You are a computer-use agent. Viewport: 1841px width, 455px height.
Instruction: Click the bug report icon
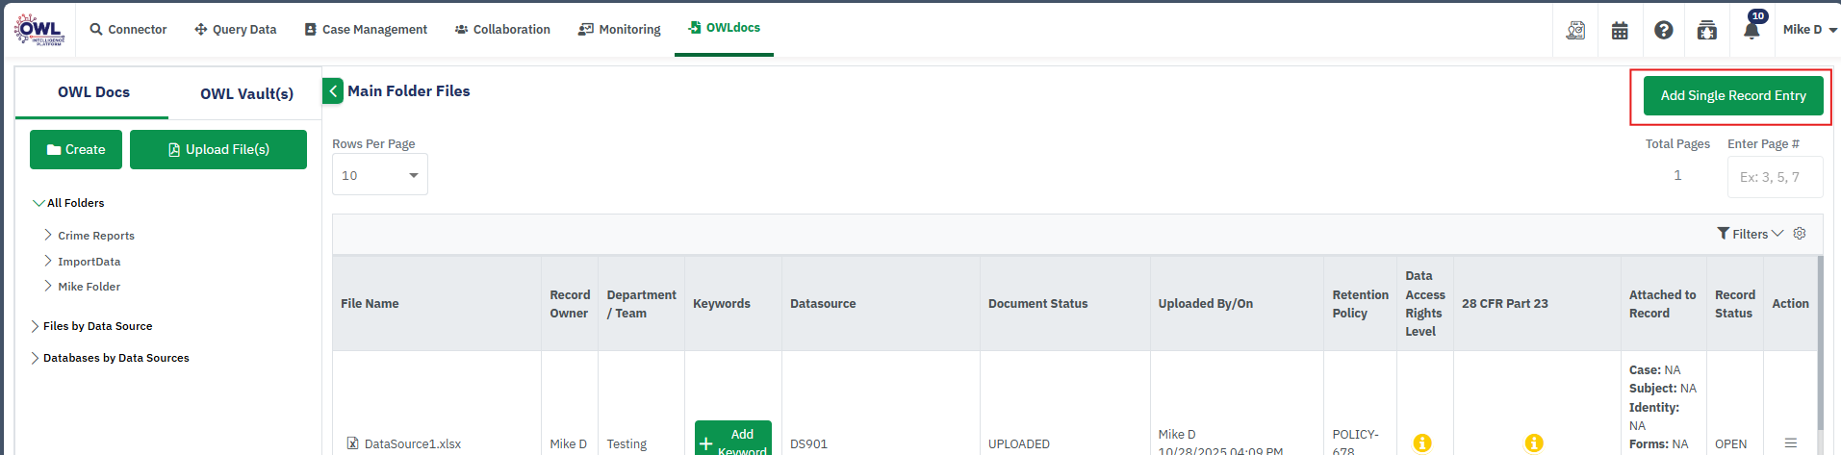(x=1706, y=30)
